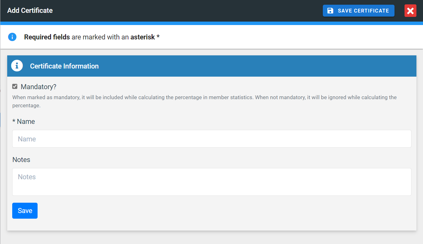The height and width of the screenshot is (244, 423).
Task: Click the floppy disk icon in Save Certificate
Action: pos(330,11)
